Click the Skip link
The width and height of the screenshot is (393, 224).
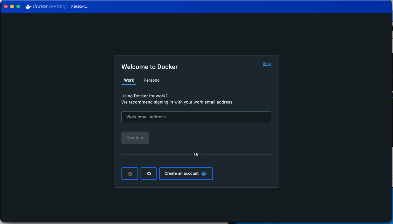(x=267, y=63)
